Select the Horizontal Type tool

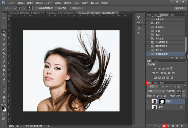point(4,84)
